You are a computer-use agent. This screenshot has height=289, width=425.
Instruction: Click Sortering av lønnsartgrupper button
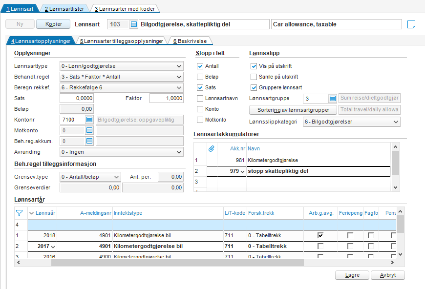(293, 110)
